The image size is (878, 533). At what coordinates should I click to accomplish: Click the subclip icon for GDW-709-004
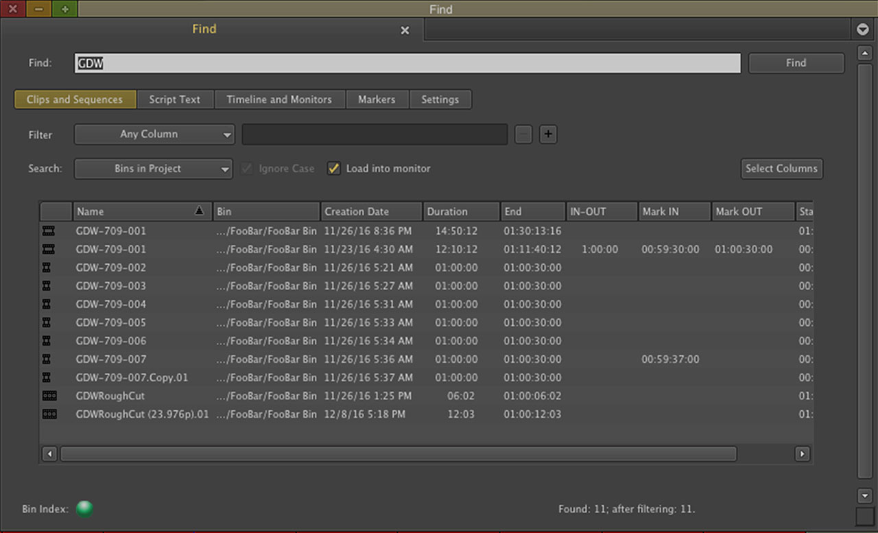47,305
